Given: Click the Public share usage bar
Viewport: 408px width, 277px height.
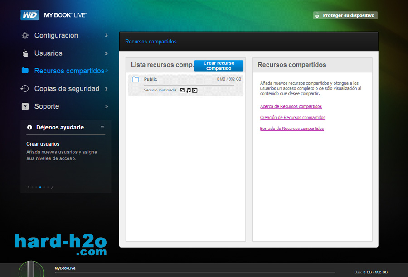Looking at the screenshot, I should tap(189, 85).
